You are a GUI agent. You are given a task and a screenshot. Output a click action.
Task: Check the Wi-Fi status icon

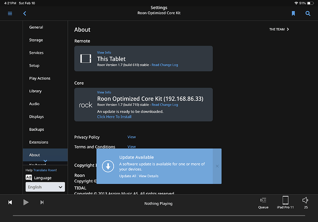pyautogui.click(x=296, y=3)
